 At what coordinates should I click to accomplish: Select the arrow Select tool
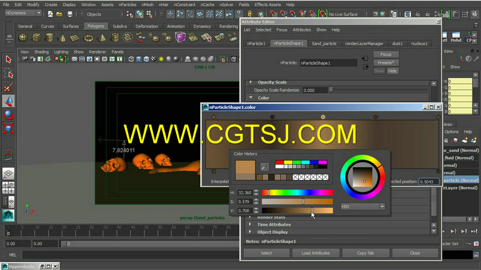point(8,59)
